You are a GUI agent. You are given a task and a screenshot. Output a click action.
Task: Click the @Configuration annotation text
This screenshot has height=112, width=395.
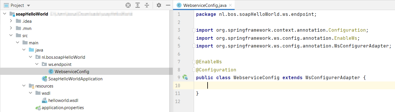tap(216, 70)
